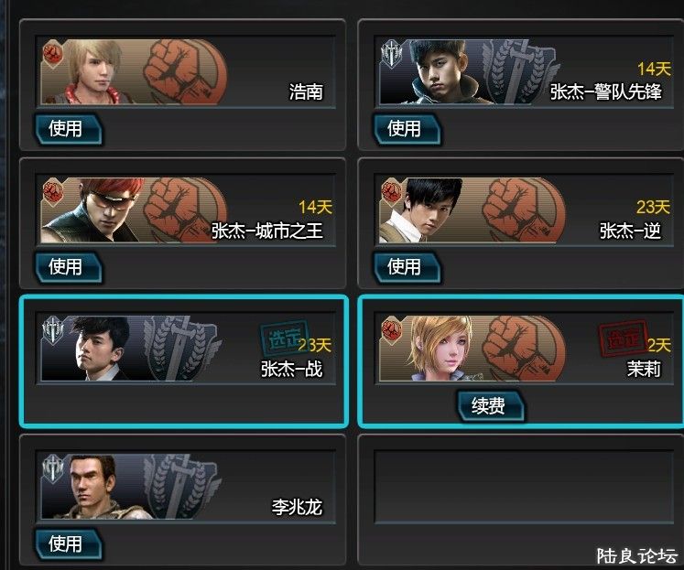Viewport: 684px width, 570px height.
Task: Click sword shield badge on 李兆龙 card
Action: pyautogui.click(x=53, y=468)
